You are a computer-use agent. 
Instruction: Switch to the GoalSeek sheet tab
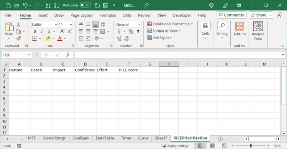81,138
